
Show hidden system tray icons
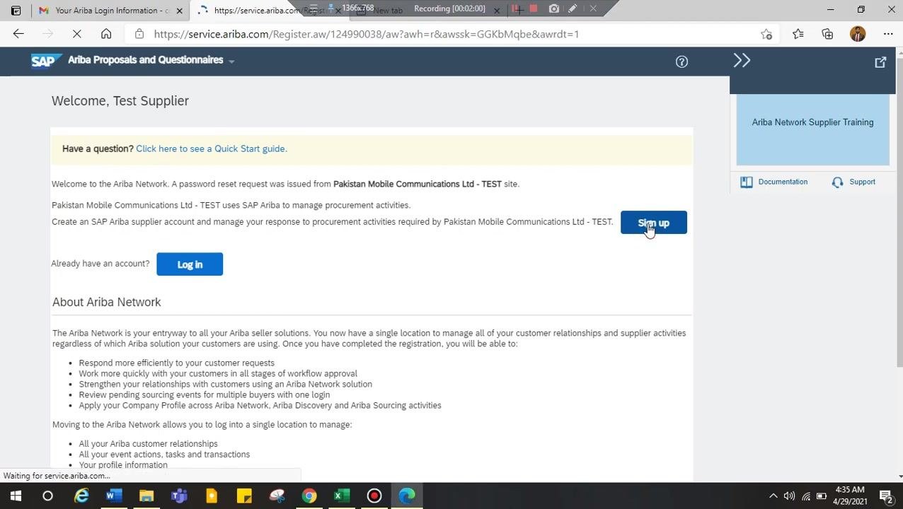(773, 496)
